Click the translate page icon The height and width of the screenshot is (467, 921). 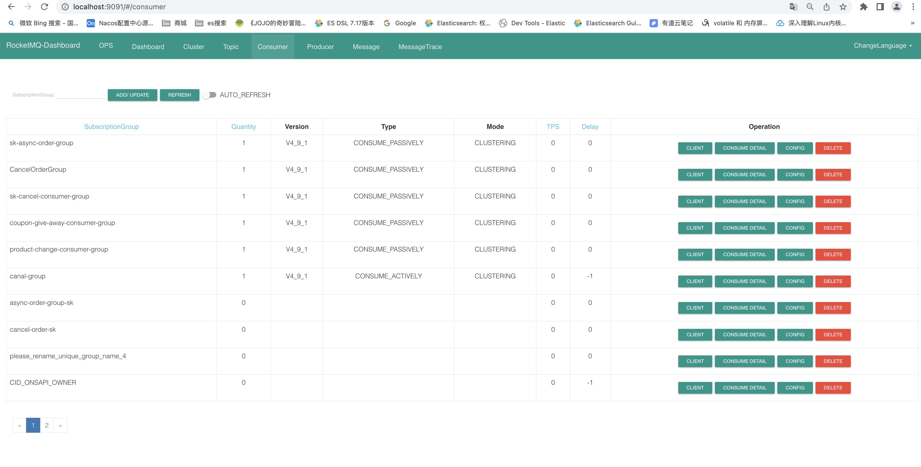tap(793, 7)
